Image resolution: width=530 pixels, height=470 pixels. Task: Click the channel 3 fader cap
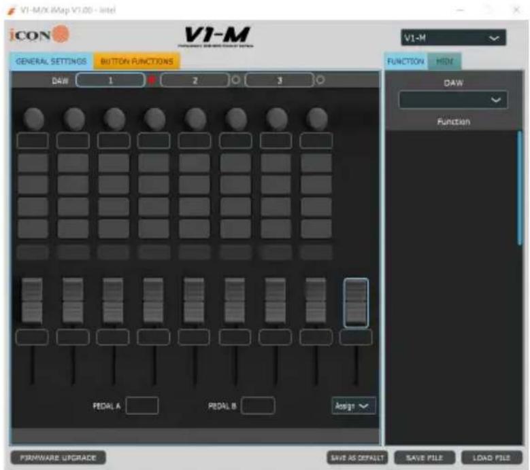pyautogui.click(x=113, y=300)
